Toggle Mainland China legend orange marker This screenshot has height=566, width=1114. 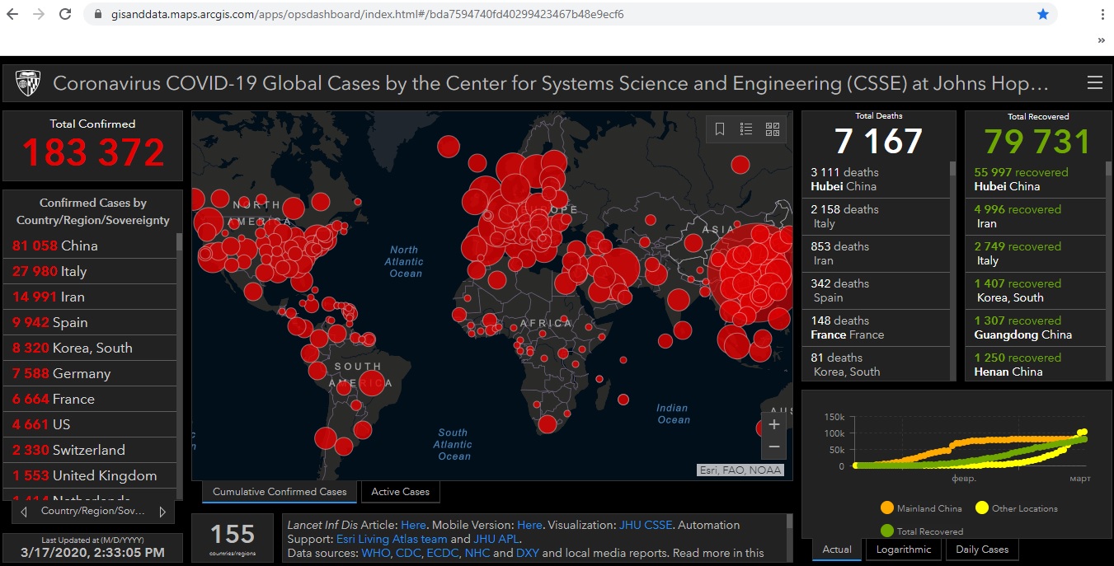pyautogui.click(x=887, y=508)
